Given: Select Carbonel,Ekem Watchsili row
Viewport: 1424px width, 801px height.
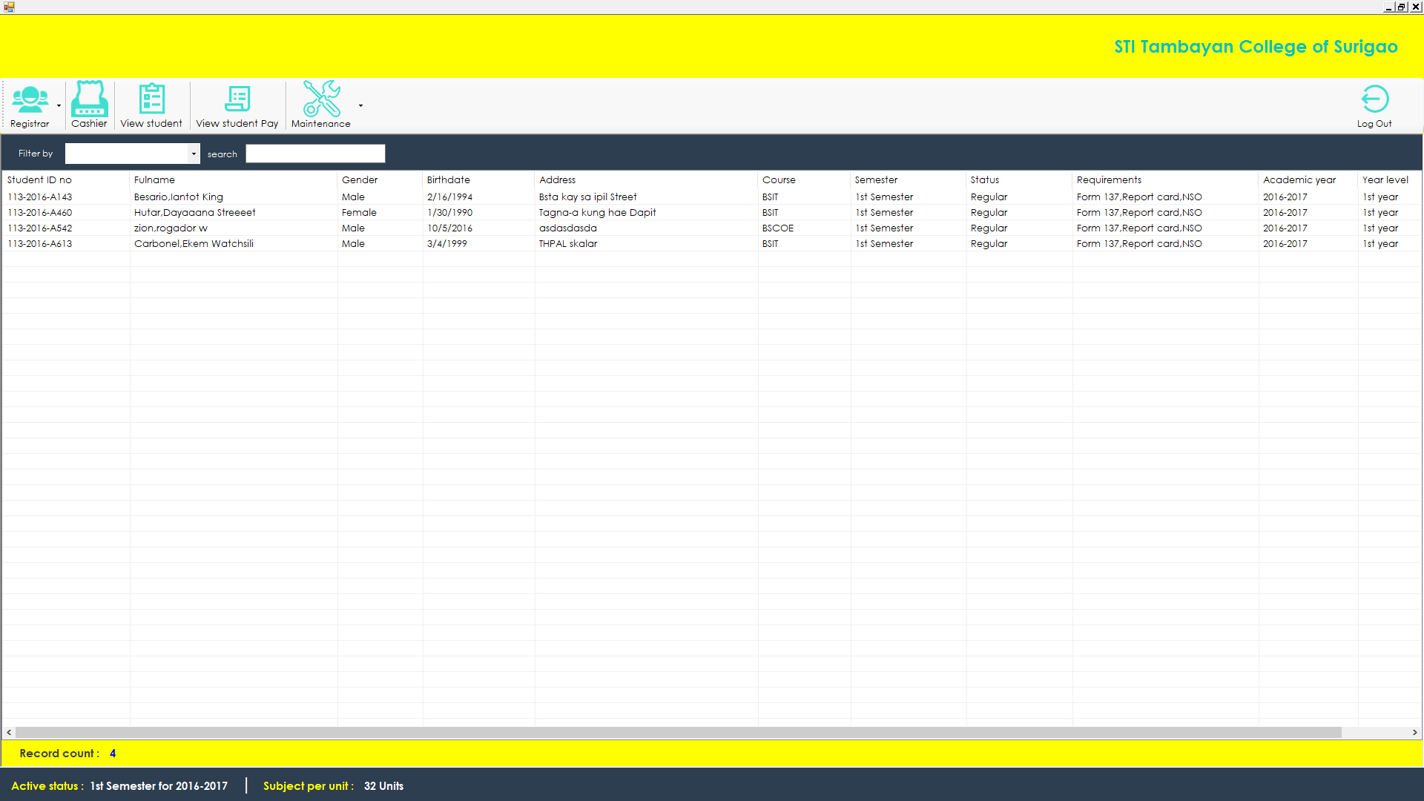Looking at the screenshot, I should point(194,243).
